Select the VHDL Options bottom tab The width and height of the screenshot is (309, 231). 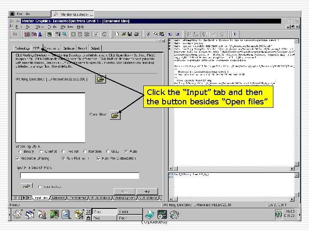[x=100, y=198]
